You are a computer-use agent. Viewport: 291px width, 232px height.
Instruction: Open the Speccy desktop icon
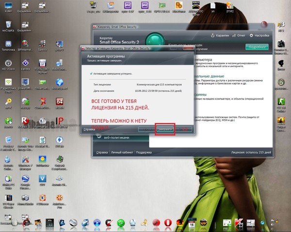[43, 46]
